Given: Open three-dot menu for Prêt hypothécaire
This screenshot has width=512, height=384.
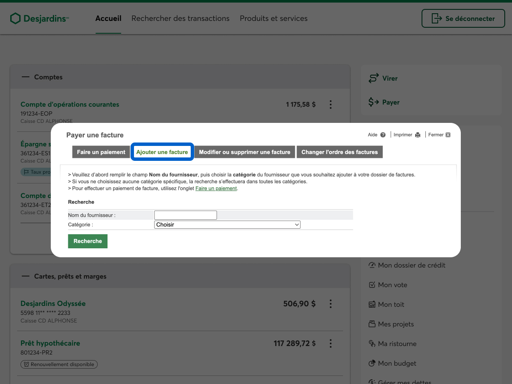Looking at the screenshot, I should 330,343.
